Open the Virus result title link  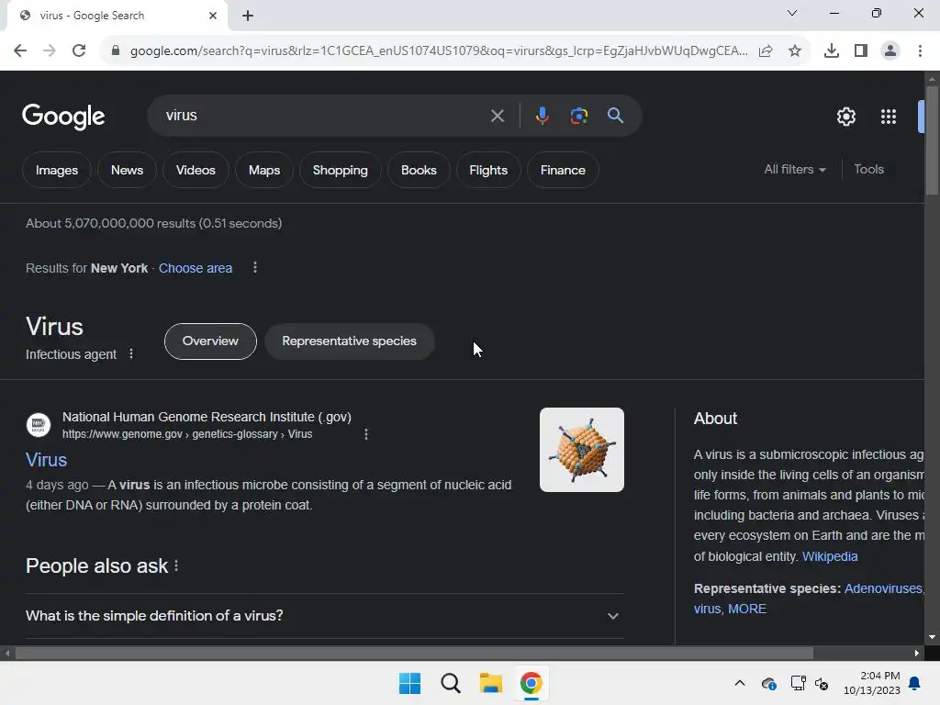[x=46, y=460]
